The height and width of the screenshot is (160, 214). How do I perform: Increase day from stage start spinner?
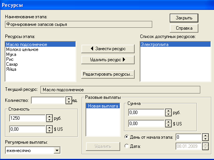coord(205,135)
